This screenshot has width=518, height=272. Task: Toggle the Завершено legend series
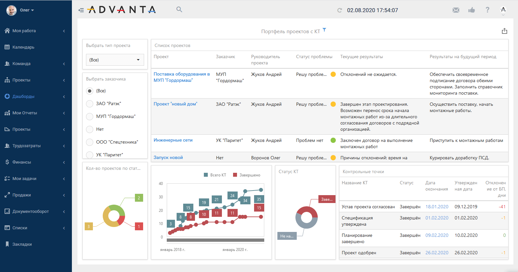click(247, 175)
